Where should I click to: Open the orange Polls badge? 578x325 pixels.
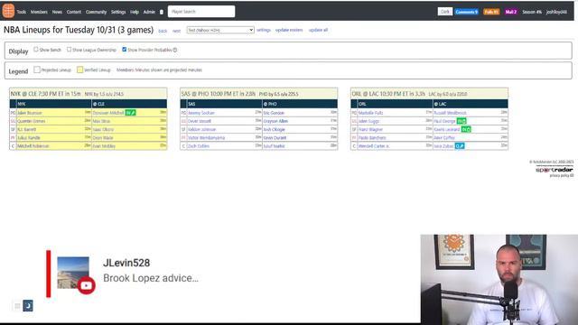click(491, 12)
